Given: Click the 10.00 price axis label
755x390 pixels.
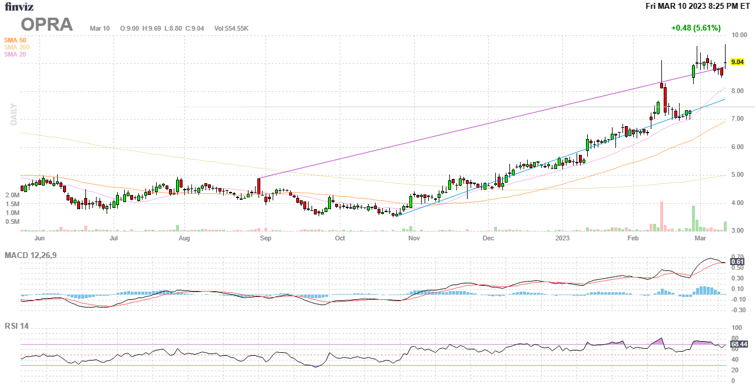Looking at the screenshot, I should [x=739, y=35].
